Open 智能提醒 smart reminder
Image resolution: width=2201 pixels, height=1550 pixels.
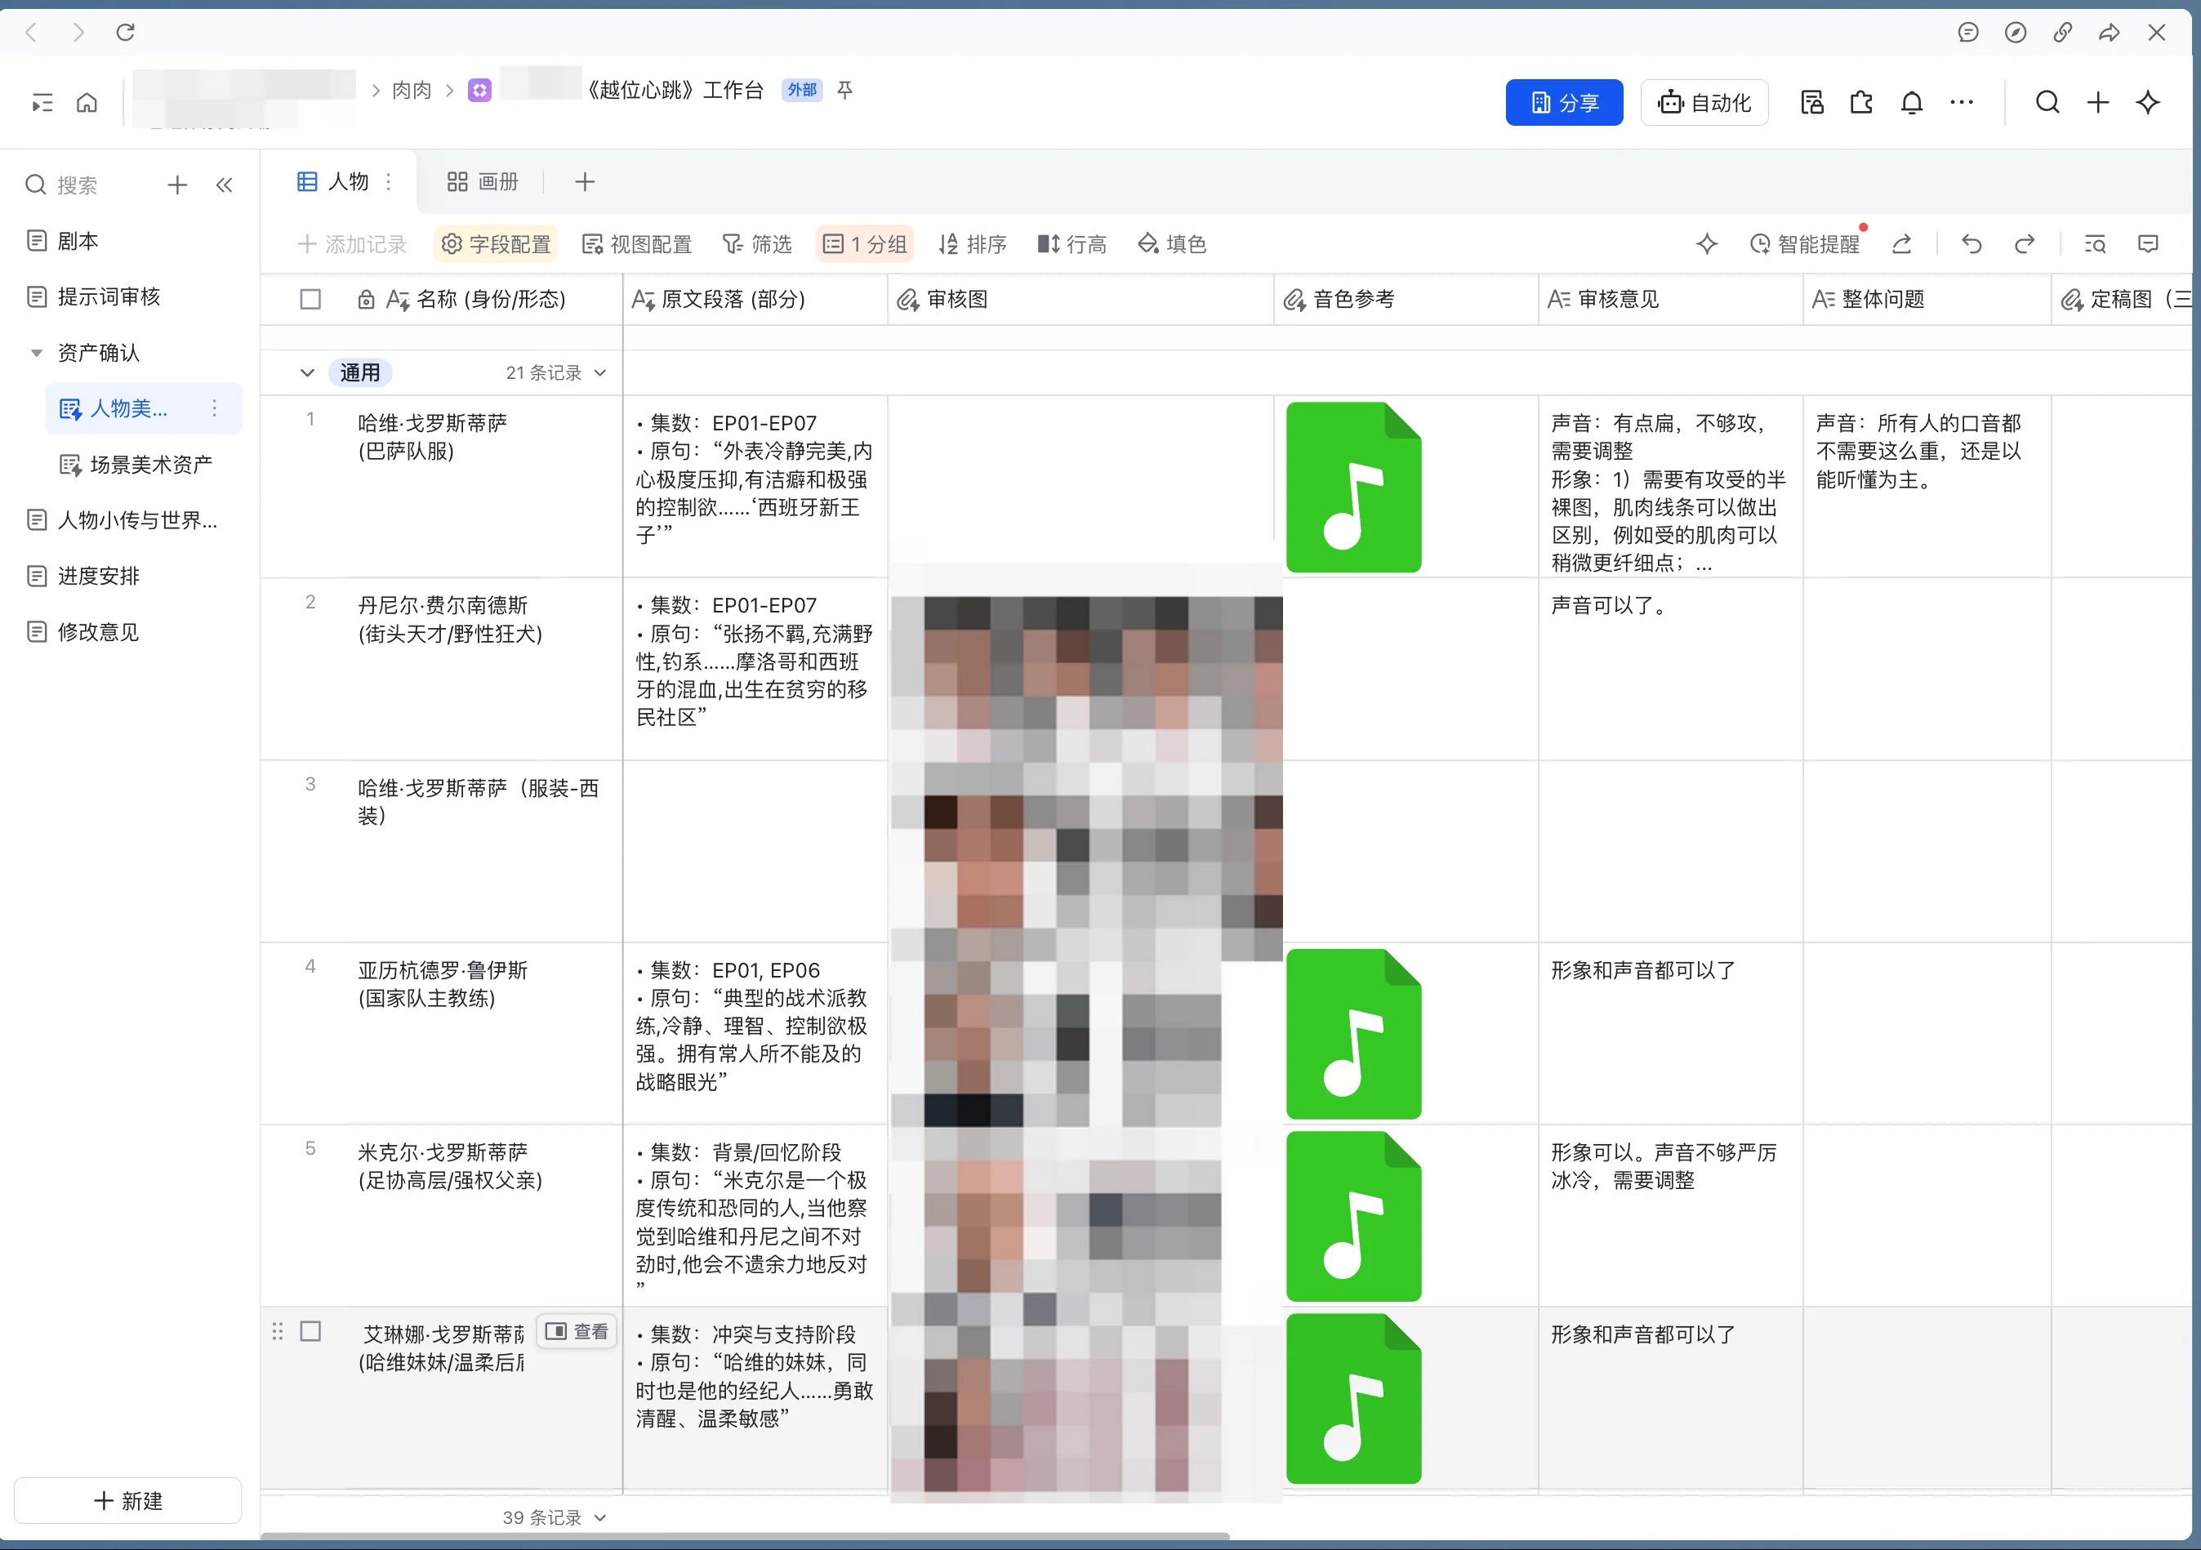(1804, 244)
